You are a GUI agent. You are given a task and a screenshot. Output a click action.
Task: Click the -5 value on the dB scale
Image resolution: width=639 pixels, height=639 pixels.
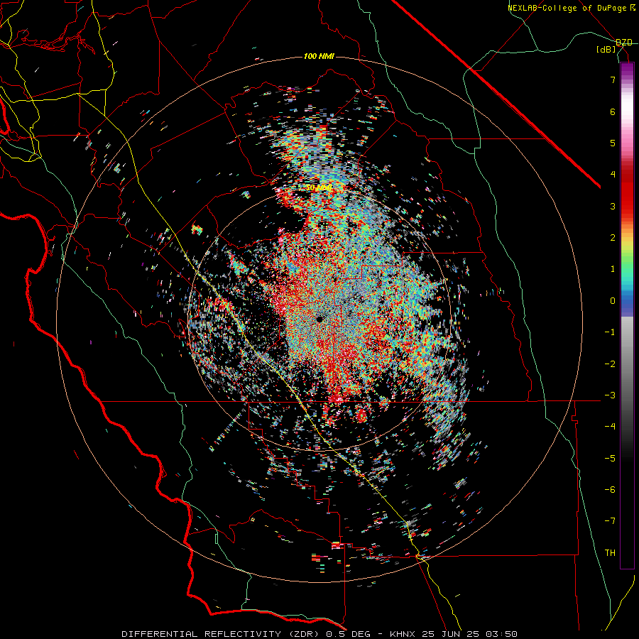tap(610, 459)
